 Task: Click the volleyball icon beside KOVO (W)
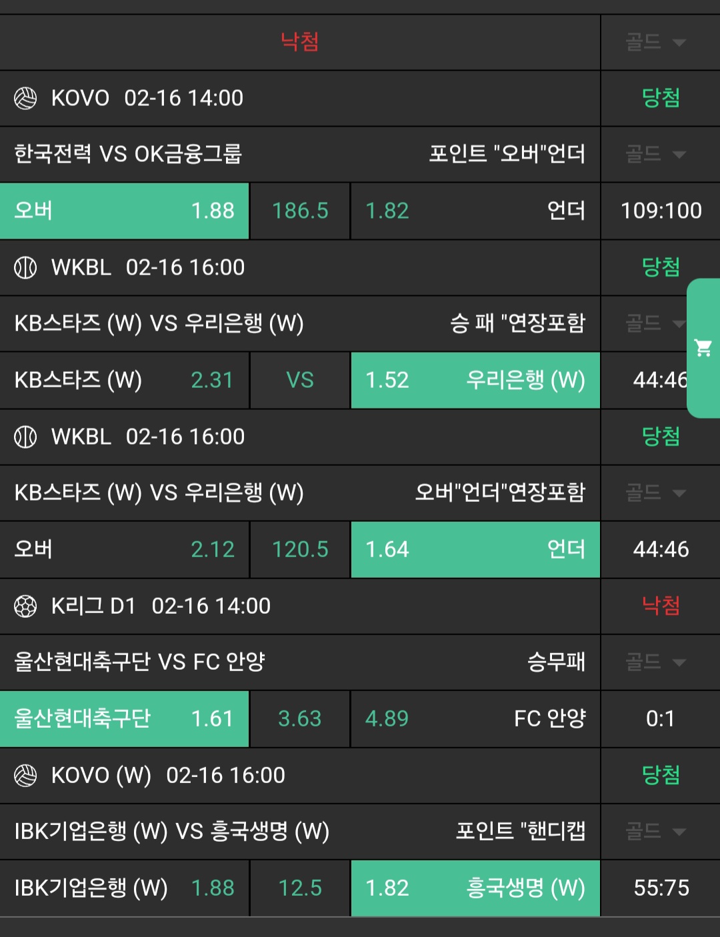(x=25, y=776)
